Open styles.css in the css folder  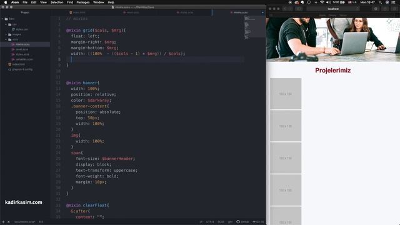coord(22,29)
